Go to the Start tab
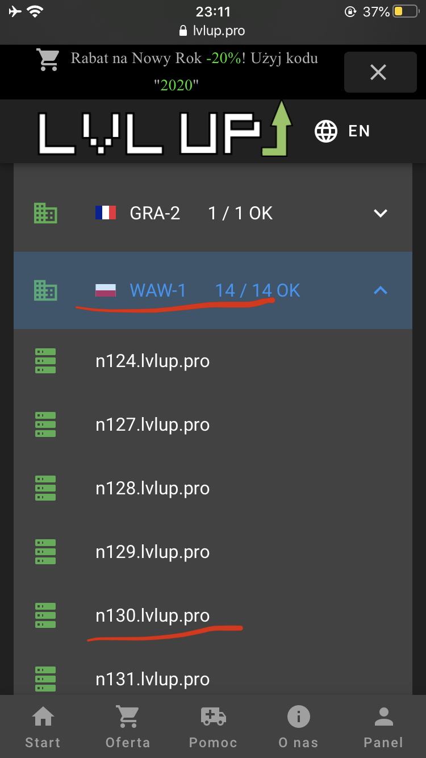The width and height of the screenshot is (426, 758). (x=43, y=727)
